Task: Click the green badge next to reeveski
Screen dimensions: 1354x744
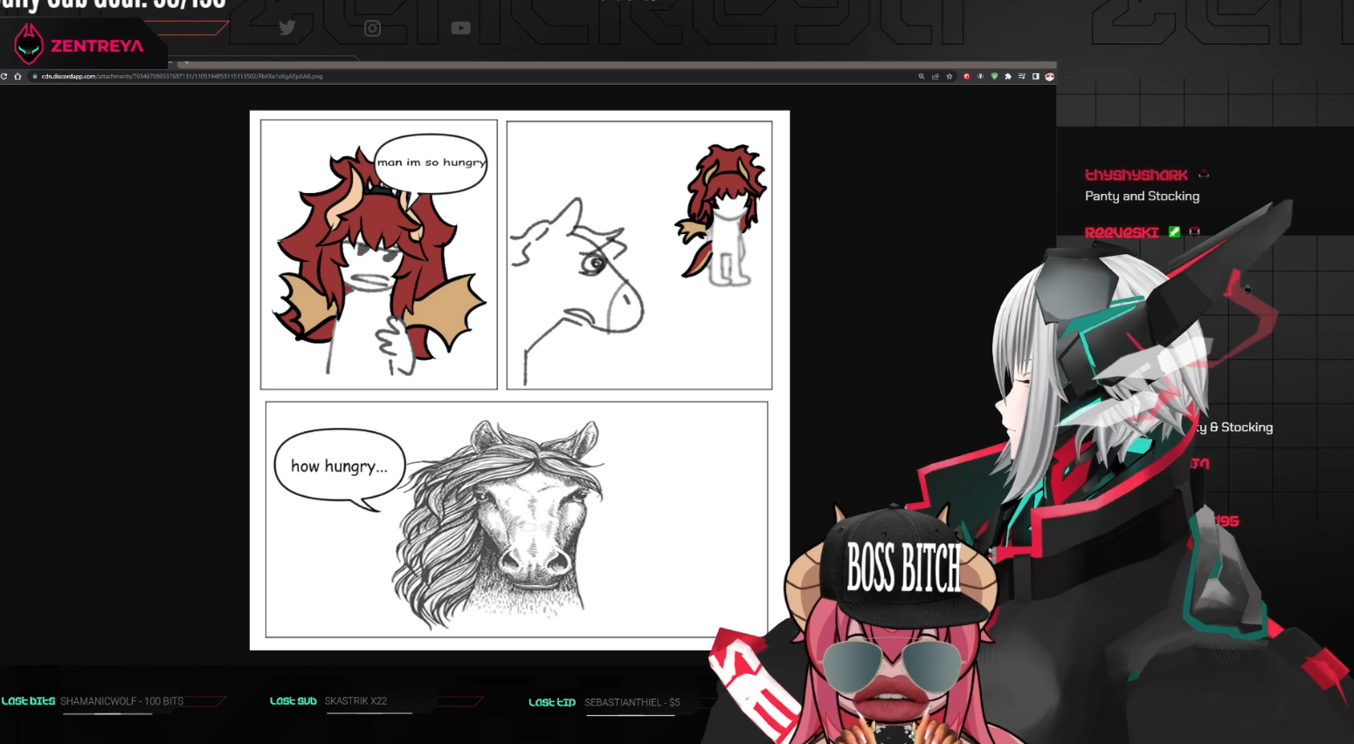Action: tap(1174, 231)
